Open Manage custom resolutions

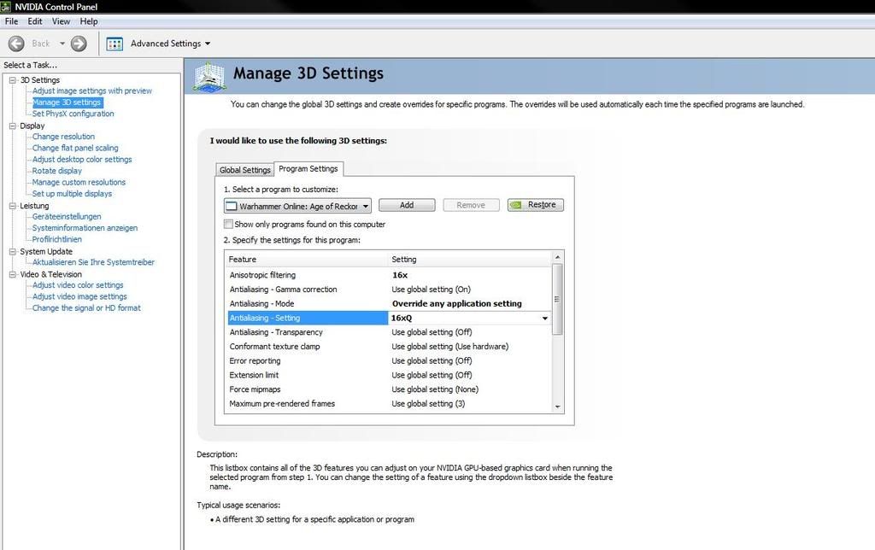79,183
